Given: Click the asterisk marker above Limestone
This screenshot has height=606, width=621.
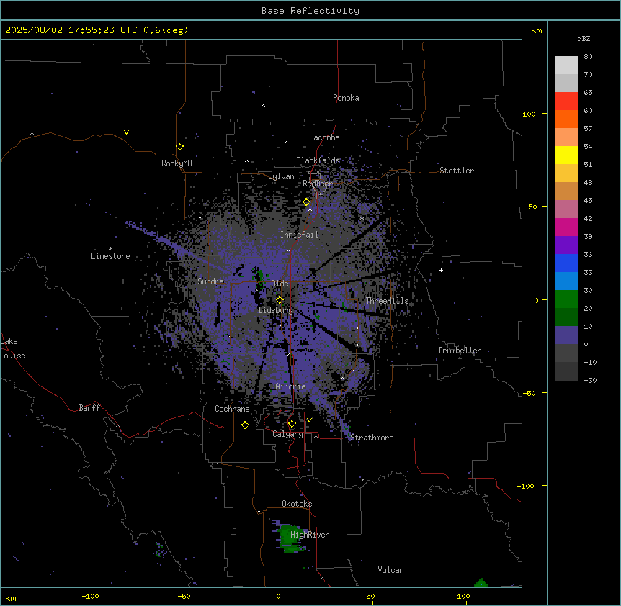Looking at the screenshot, I should pos(110,249).
